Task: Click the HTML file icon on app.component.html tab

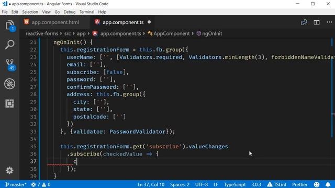Action: (27, 22)
